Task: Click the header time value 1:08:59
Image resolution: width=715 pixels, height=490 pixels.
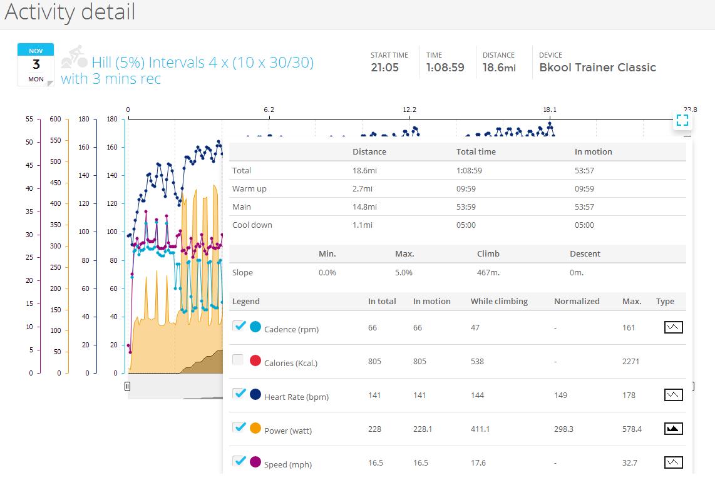Action: (x=445, y=68)
